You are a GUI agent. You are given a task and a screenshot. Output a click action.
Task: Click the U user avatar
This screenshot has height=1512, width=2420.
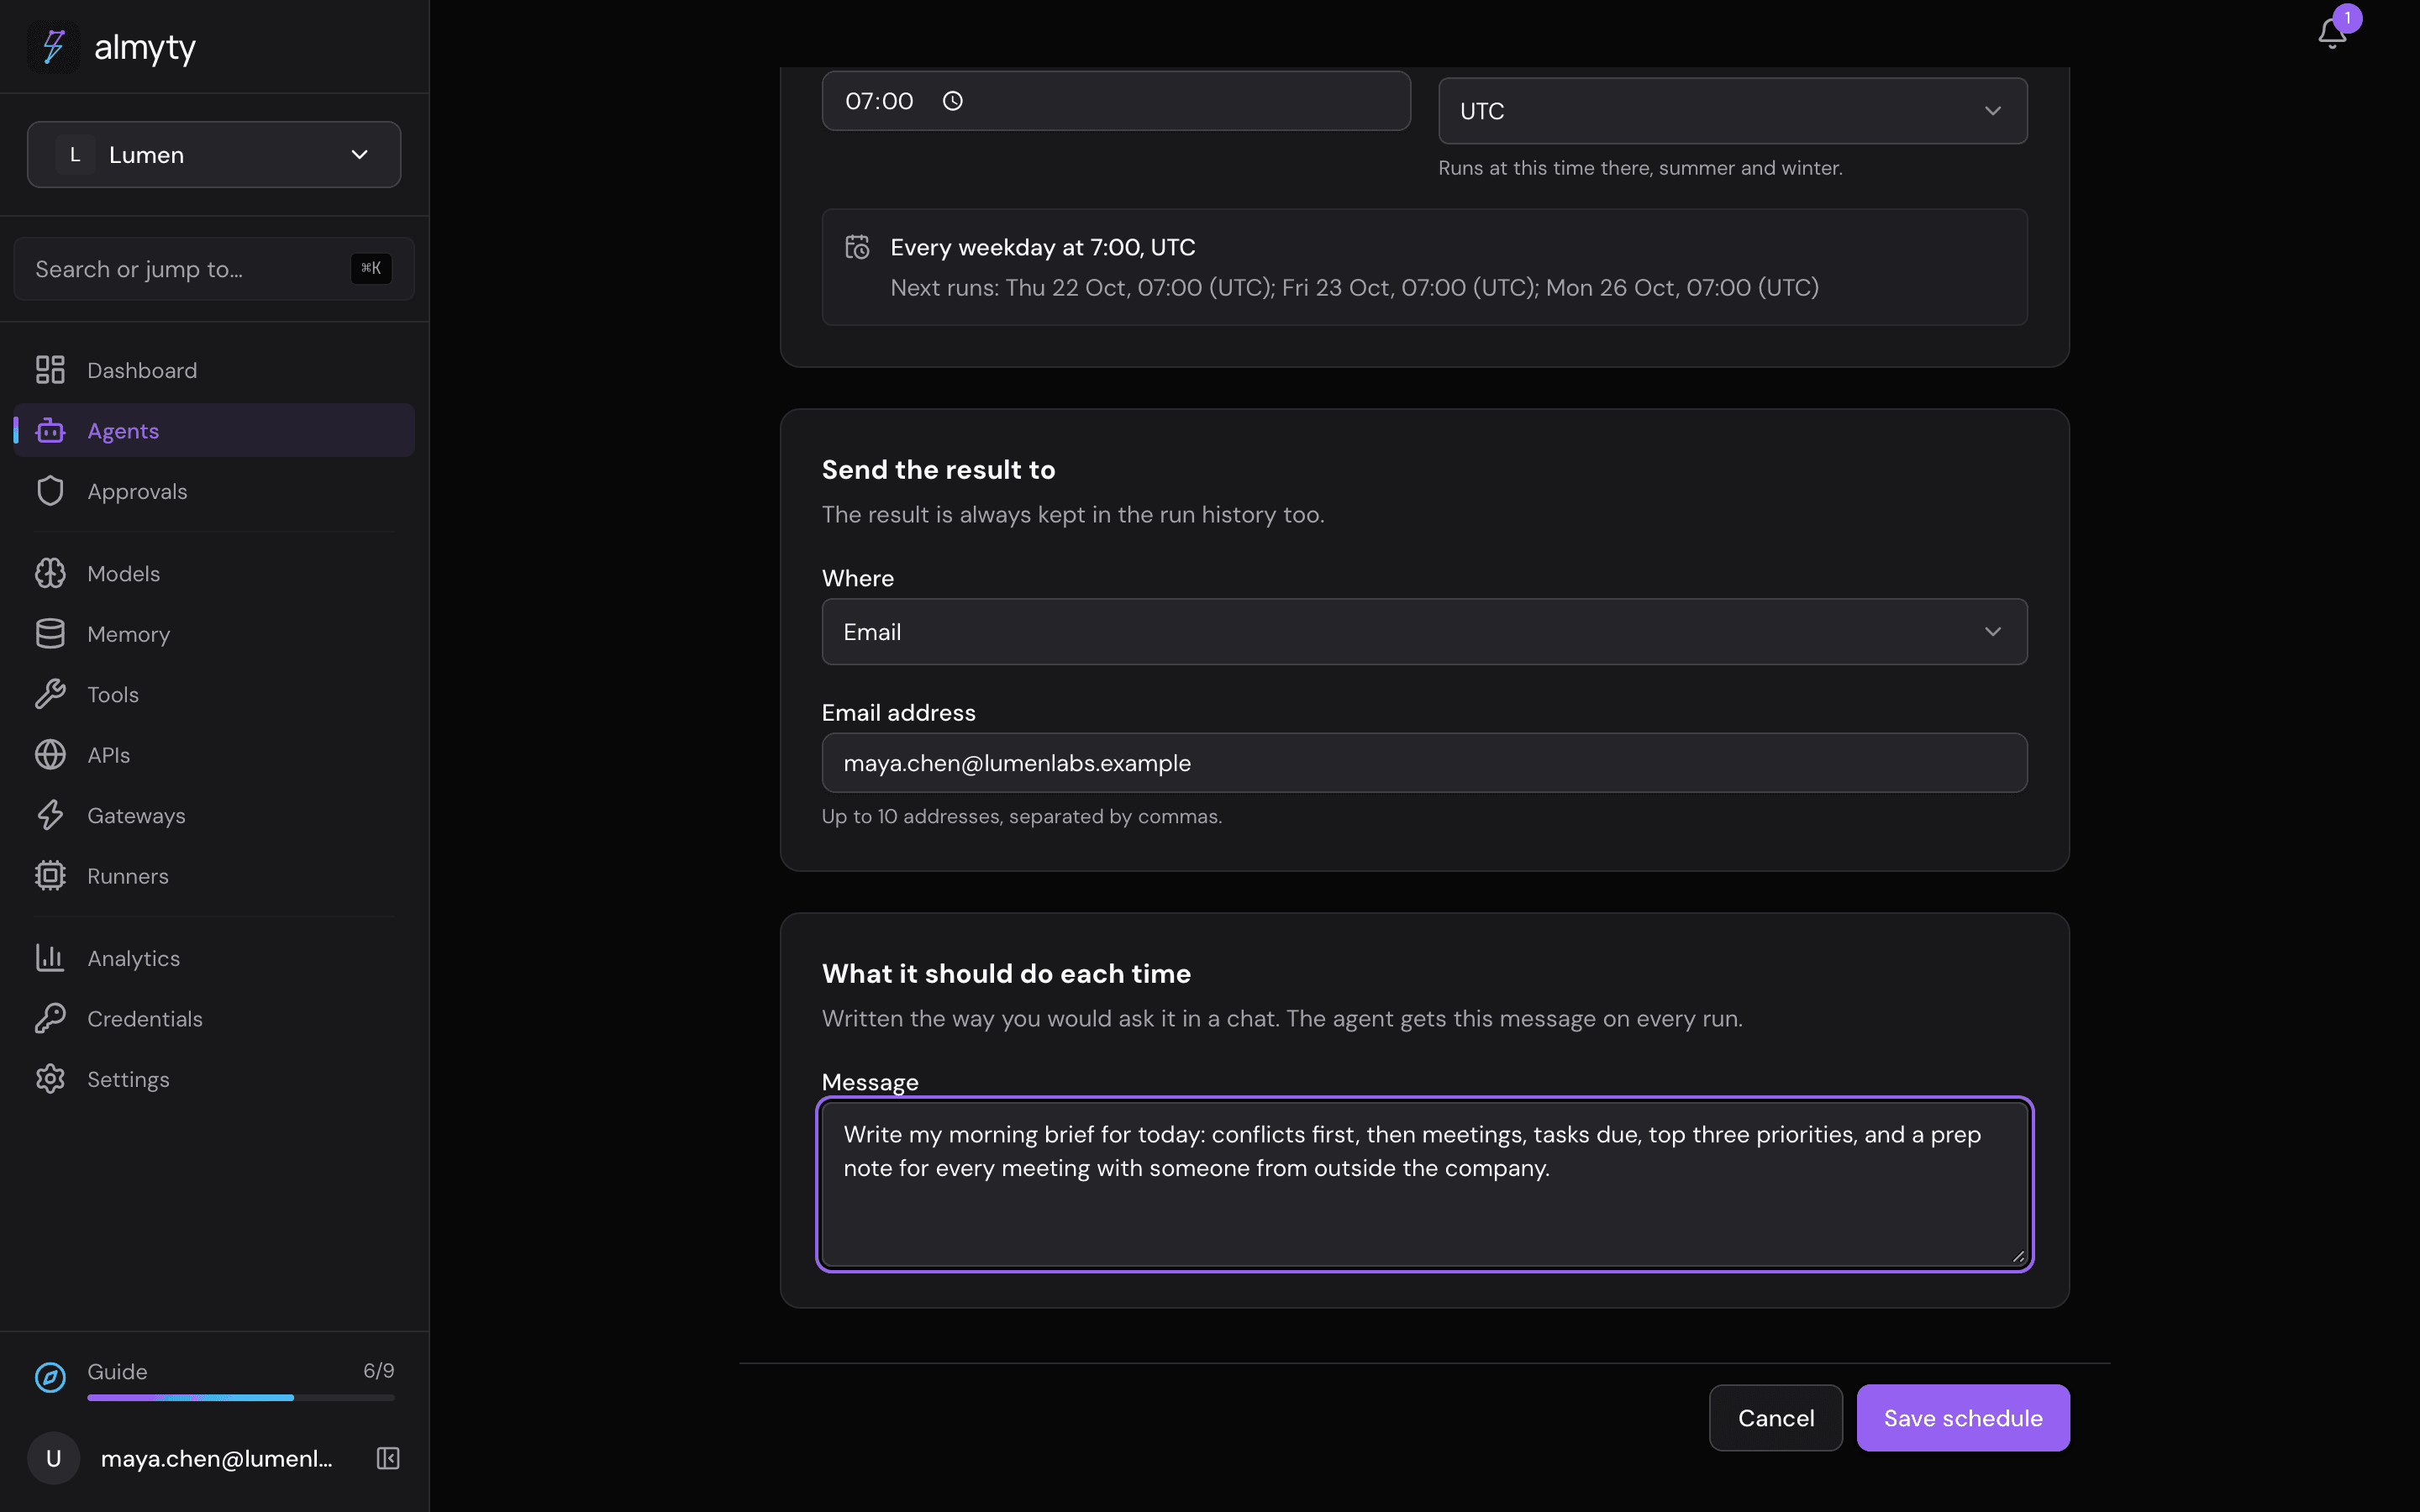click(53, 1458)
